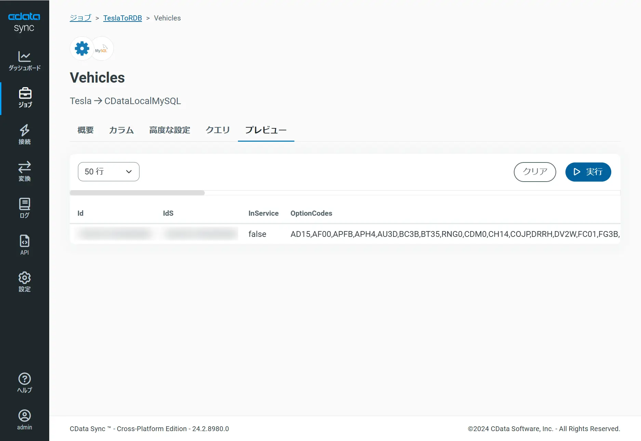This screenshot has height=441, width=641.
Task: Click the InService column header
Action: click(264, 213)
